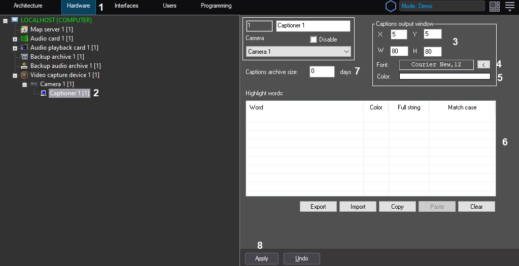Click the Undo button
Image resolution: width=519 pixels, height=266 pixels.
[301, 258]
